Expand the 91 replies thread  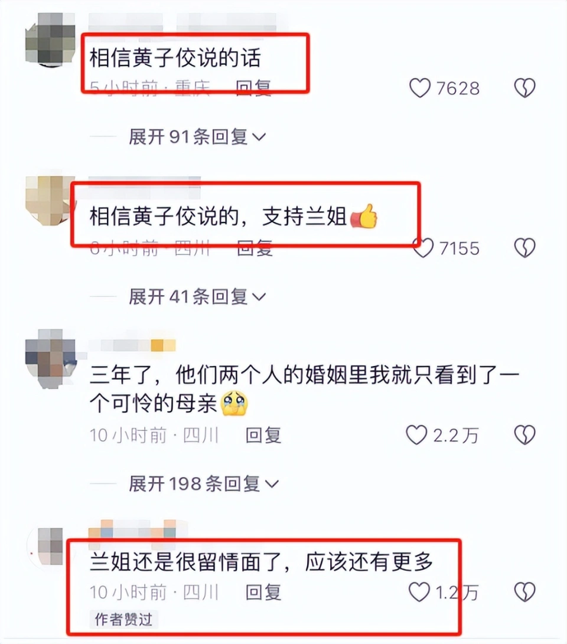(197, 137)
